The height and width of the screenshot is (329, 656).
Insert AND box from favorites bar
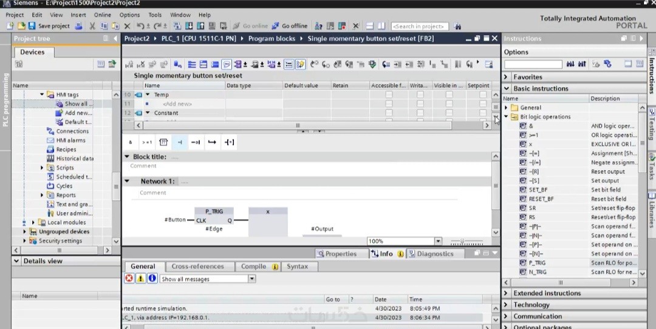[x=131, y=142]
